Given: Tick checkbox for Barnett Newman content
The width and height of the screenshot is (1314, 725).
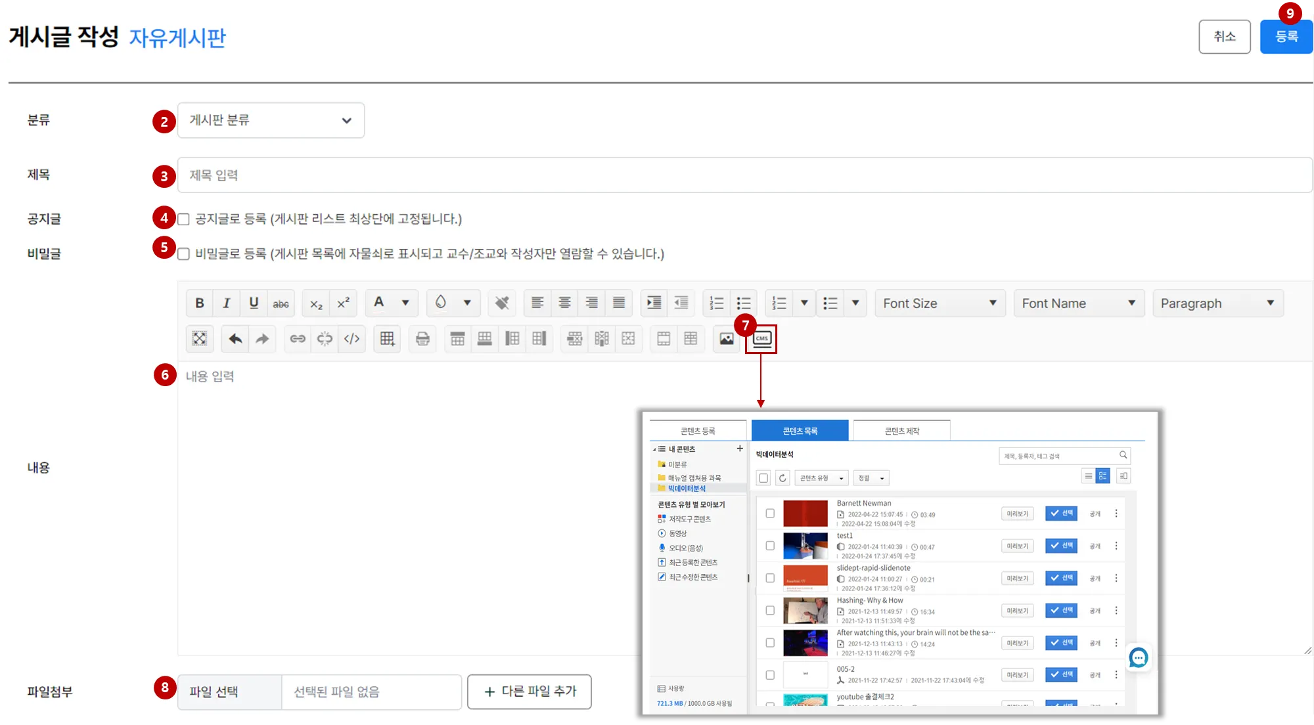Looking at the screenshot, I should point(770,514).
